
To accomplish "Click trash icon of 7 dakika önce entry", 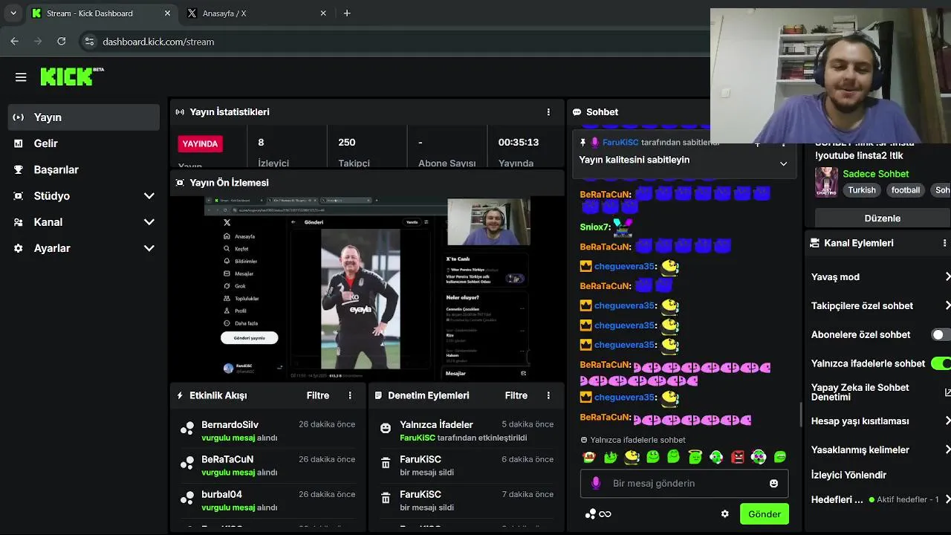I will (x=386, y=499).
